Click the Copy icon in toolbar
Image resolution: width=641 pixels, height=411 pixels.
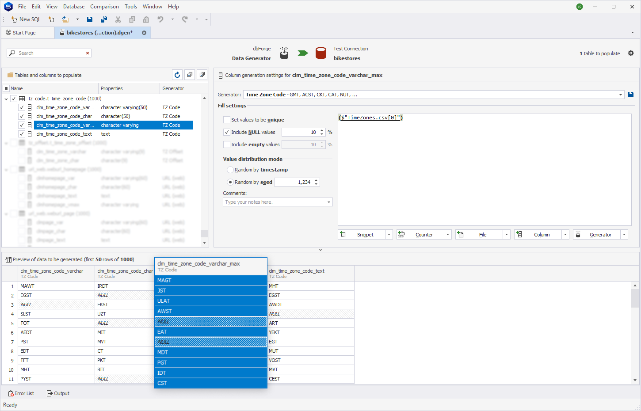click(x=132, y=19)
